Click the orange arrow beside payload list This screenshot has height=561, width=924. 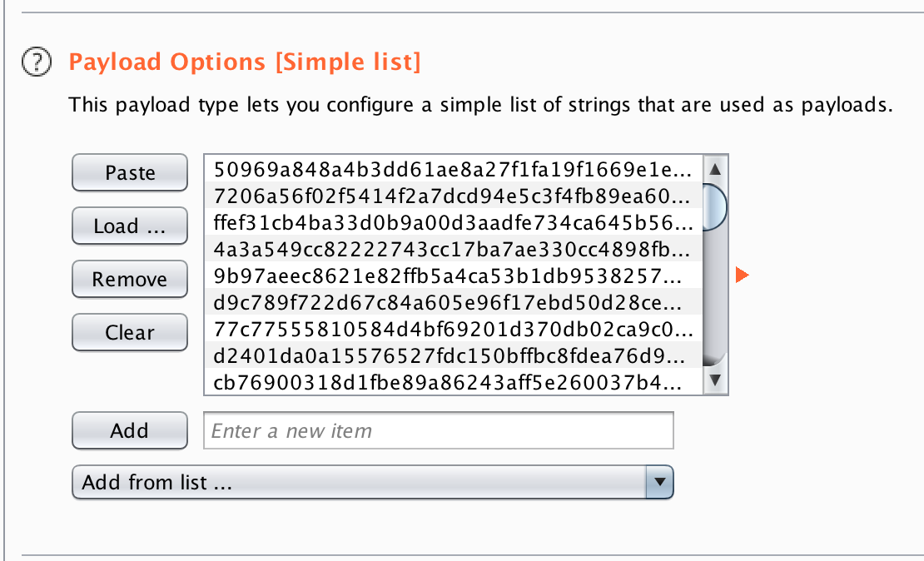pyautogui.click(x=743, y=275)
